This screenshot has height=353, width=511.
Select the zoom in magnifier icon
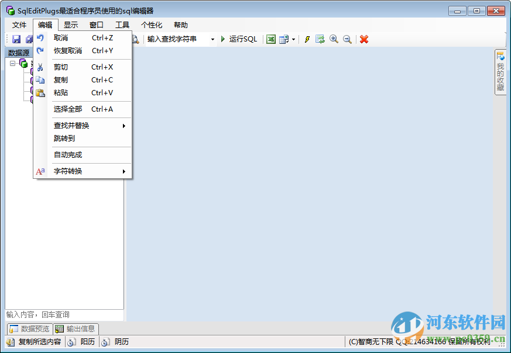click(x=334, y=39)
